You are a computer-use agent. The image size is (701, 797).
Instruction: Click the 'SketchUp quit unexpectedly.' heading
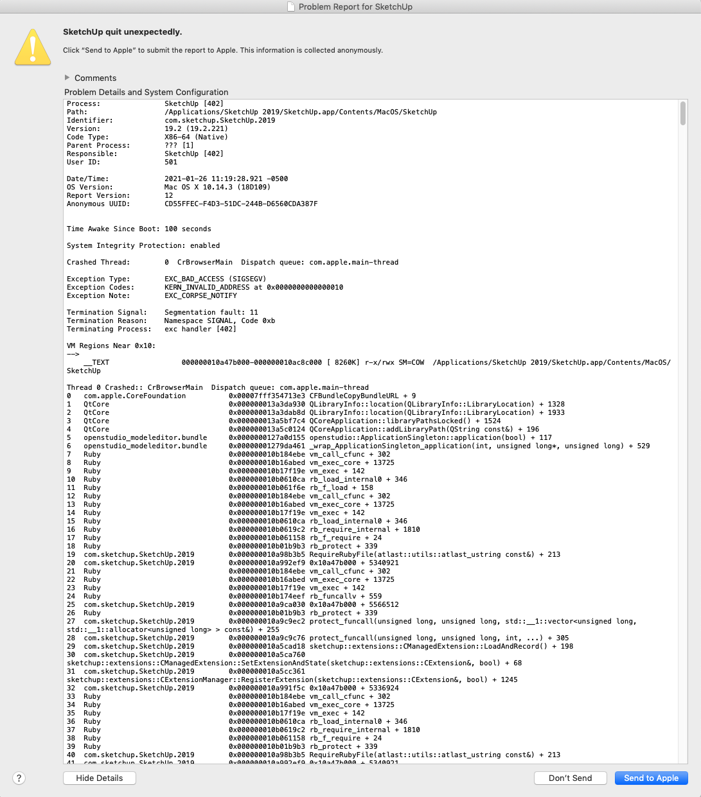(x=122, y=31)
